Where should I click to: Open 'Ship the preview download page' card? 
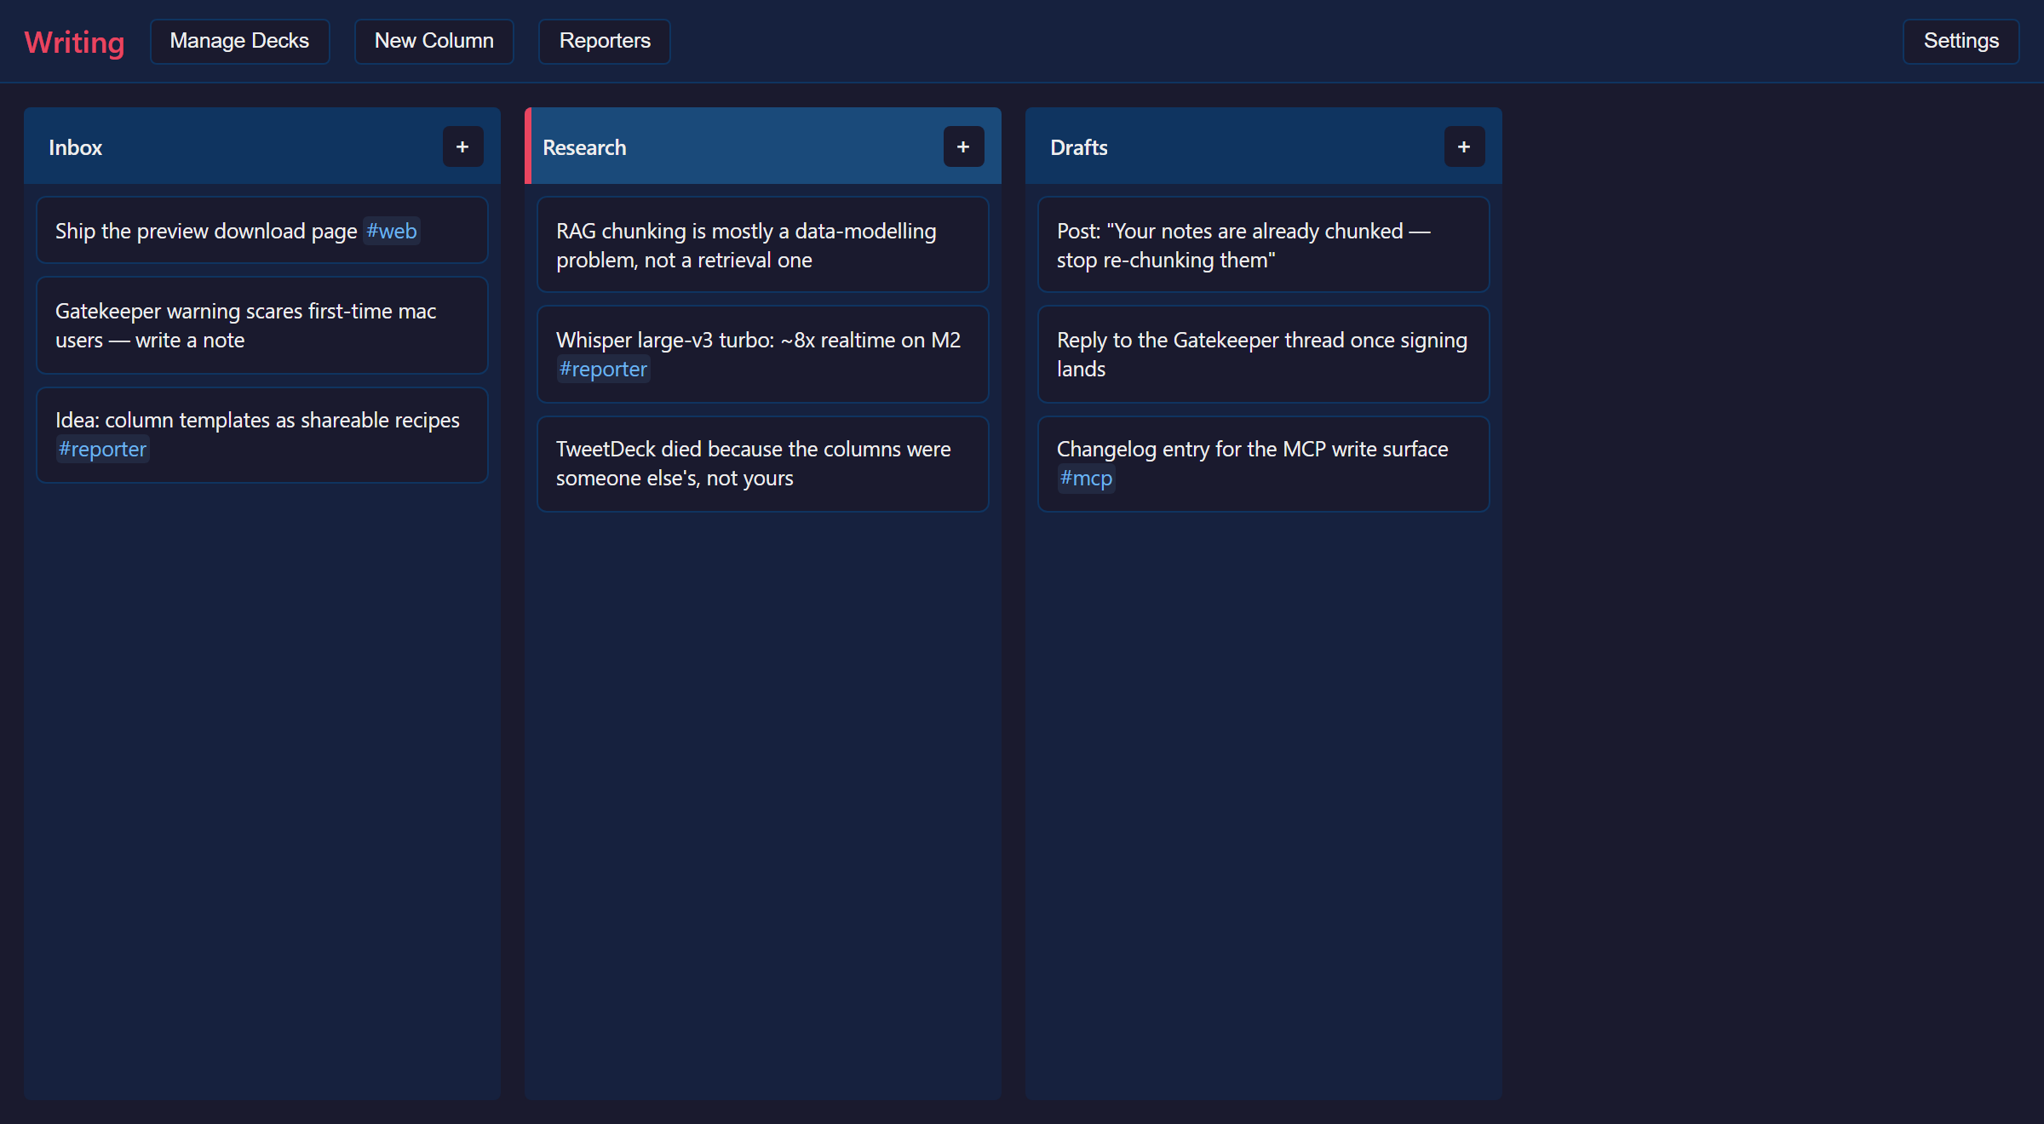(262, 231)
